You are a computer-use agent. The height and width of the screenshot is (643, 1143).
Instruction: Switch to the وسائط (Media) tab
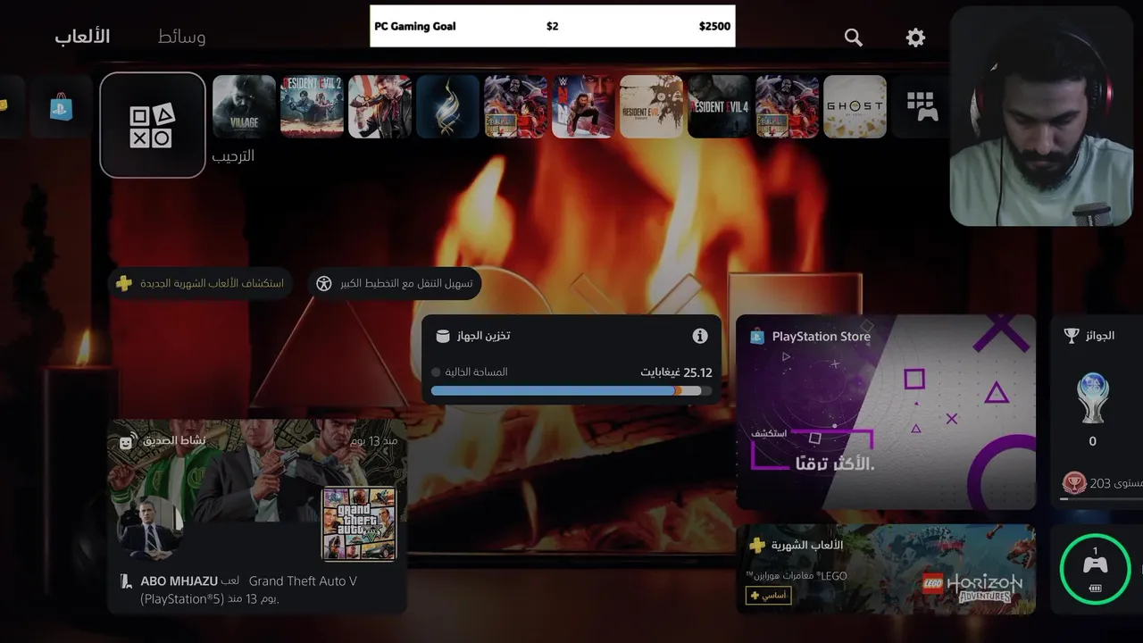(x=181, y=37)
